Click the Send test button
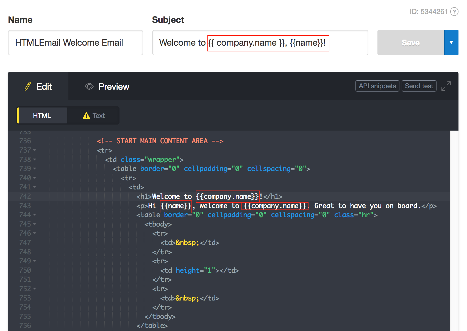Image resolution: width=467 pixels, height=331 pixels. pyautogui.click(x=419, y=86)
